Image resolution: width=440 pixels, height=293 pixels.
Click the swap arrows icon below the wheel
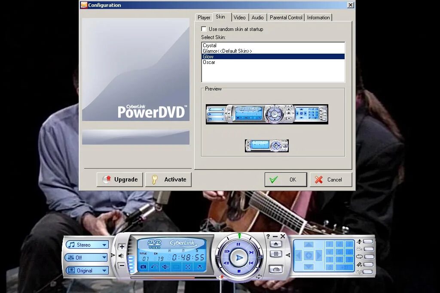[259, 277]
